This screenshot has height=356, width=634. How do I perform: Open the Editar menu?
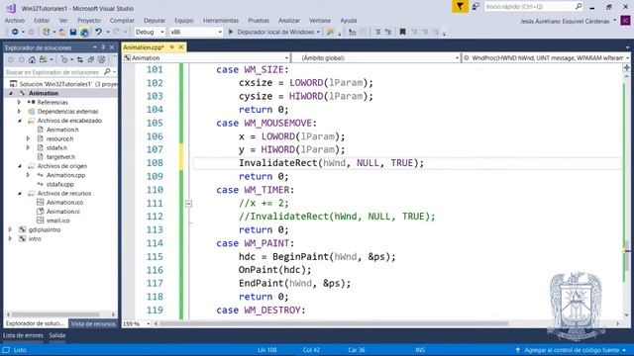(42, 20)
